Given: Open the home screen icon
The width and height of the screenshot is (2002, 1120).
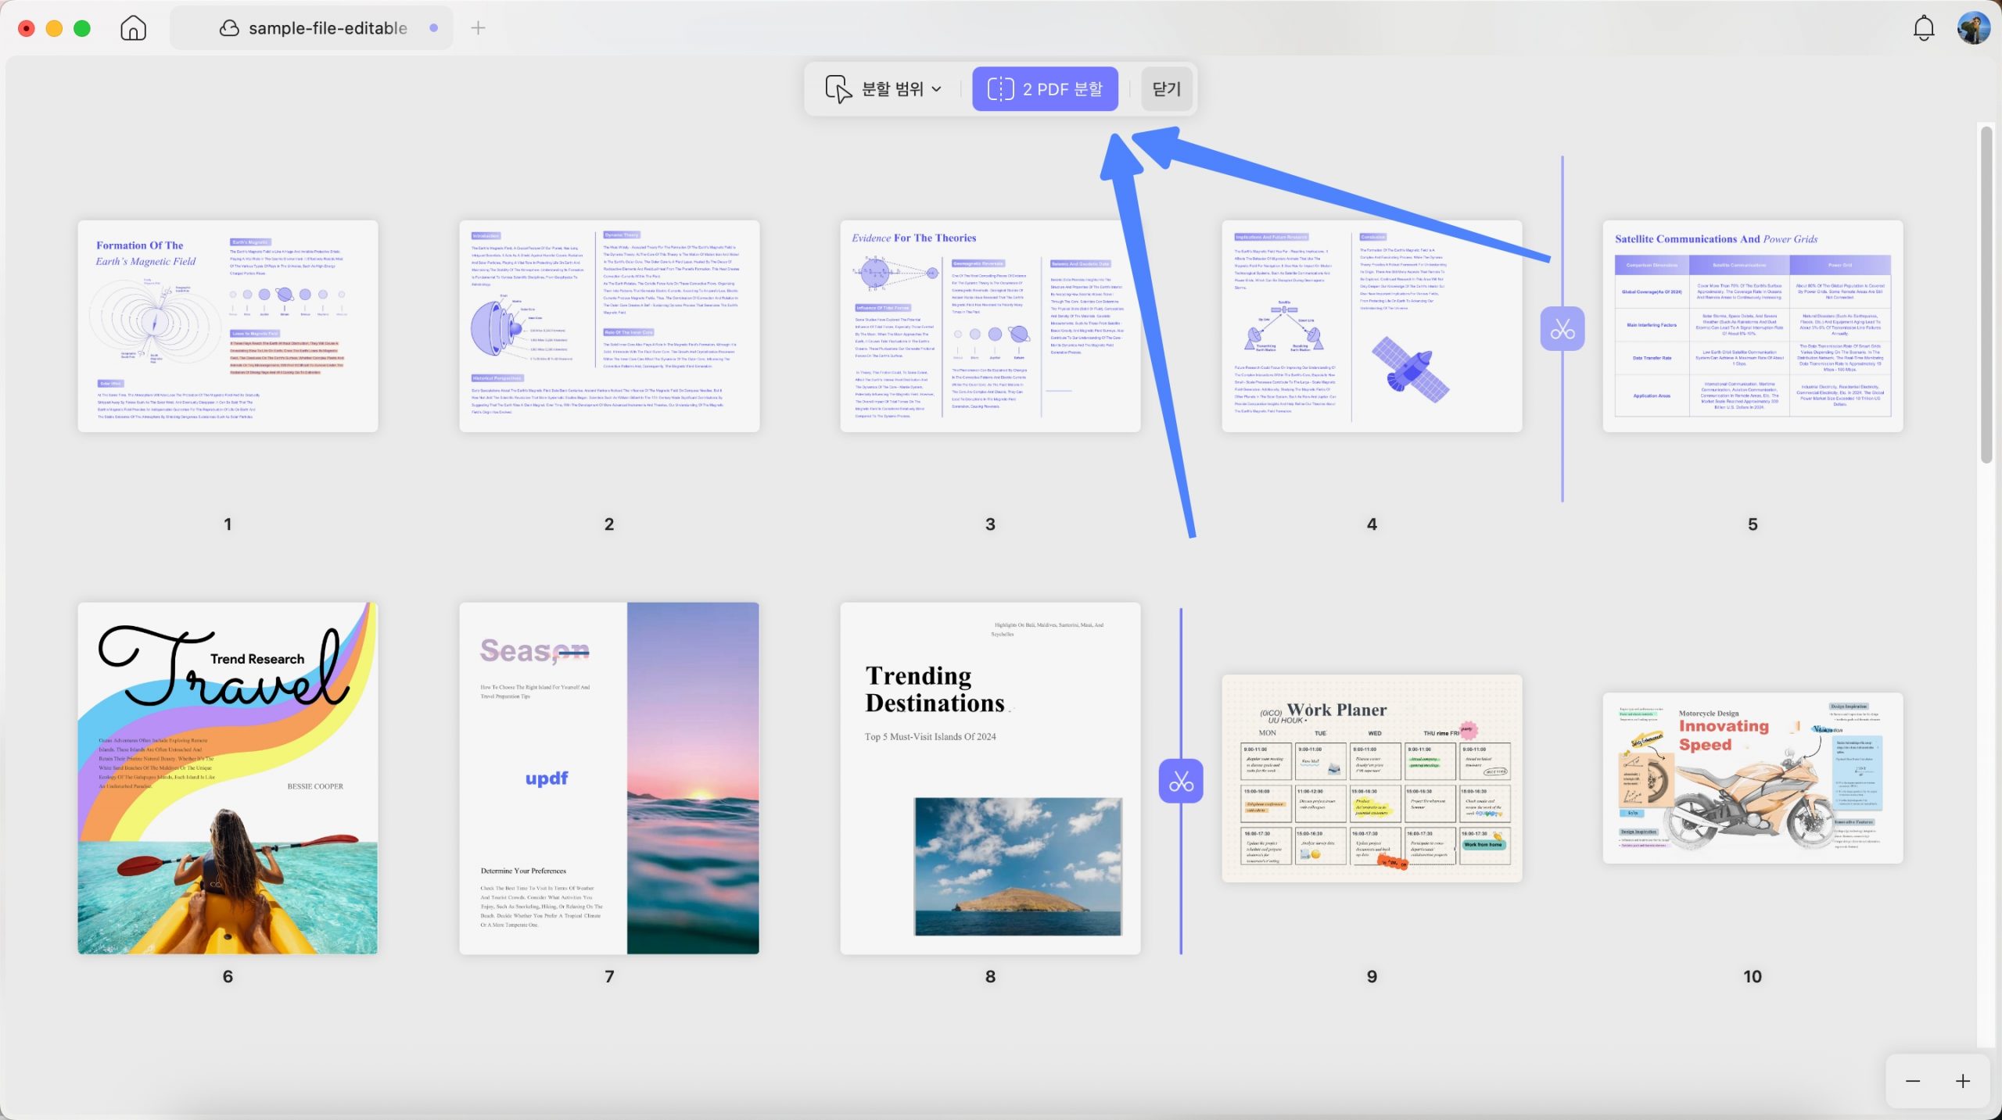Looking at the screenshot, I should tap(133, 28).
